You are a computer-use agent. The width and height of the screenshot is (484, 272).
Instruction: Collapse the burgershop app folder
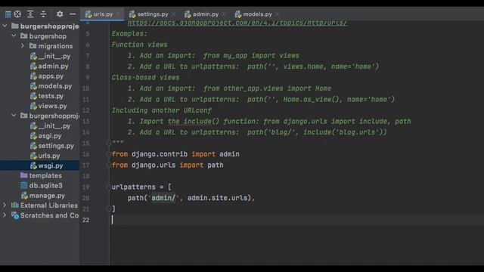(x=14, y=36)
